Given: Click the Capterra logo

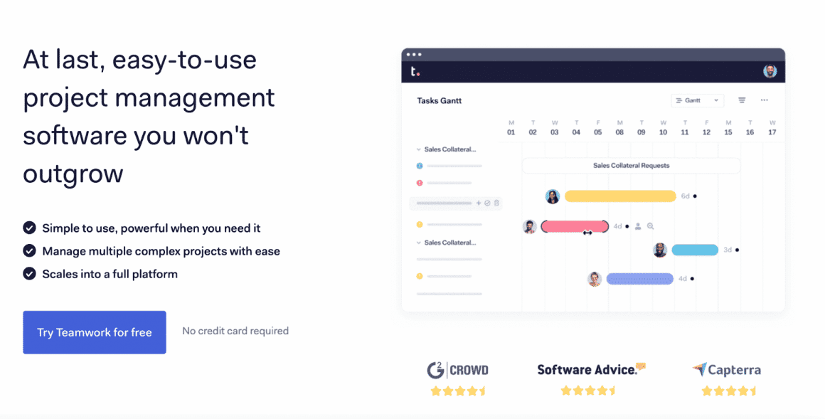Looking at the screenshot, I should 727,370.
